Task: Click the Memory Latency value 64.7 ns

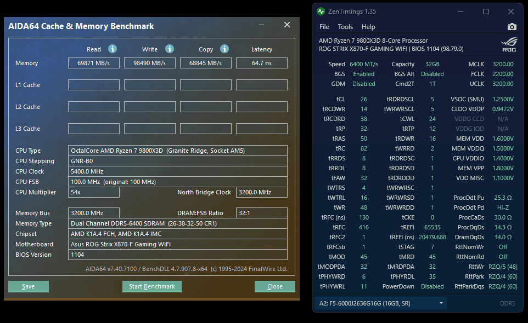Action: pos(262,63)
